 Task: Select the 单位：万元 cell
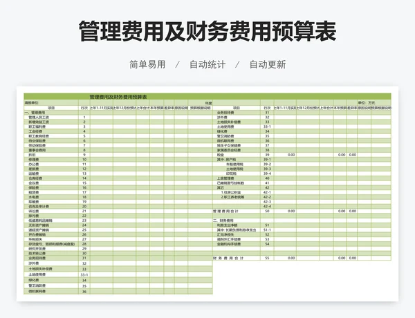tap(367, 102)
